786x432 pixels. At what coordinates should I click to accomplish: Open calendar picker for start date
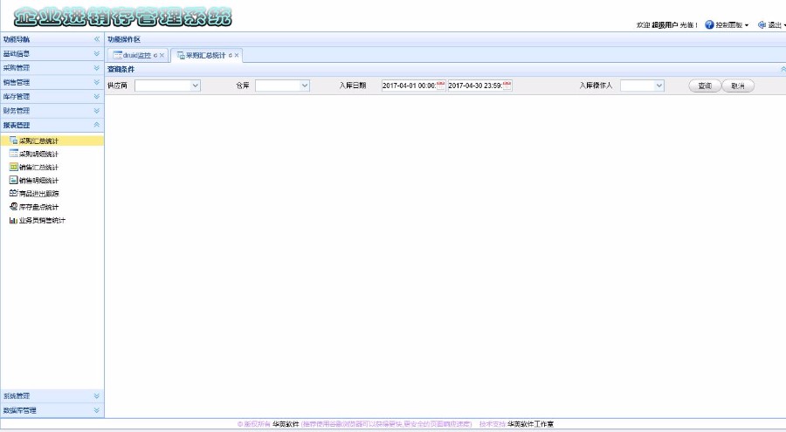click(441, 86)
